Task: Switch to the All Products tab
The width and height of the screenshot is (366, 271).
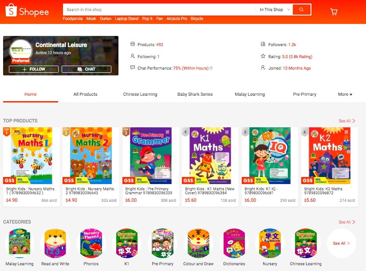Action: (x=85, y=94)
